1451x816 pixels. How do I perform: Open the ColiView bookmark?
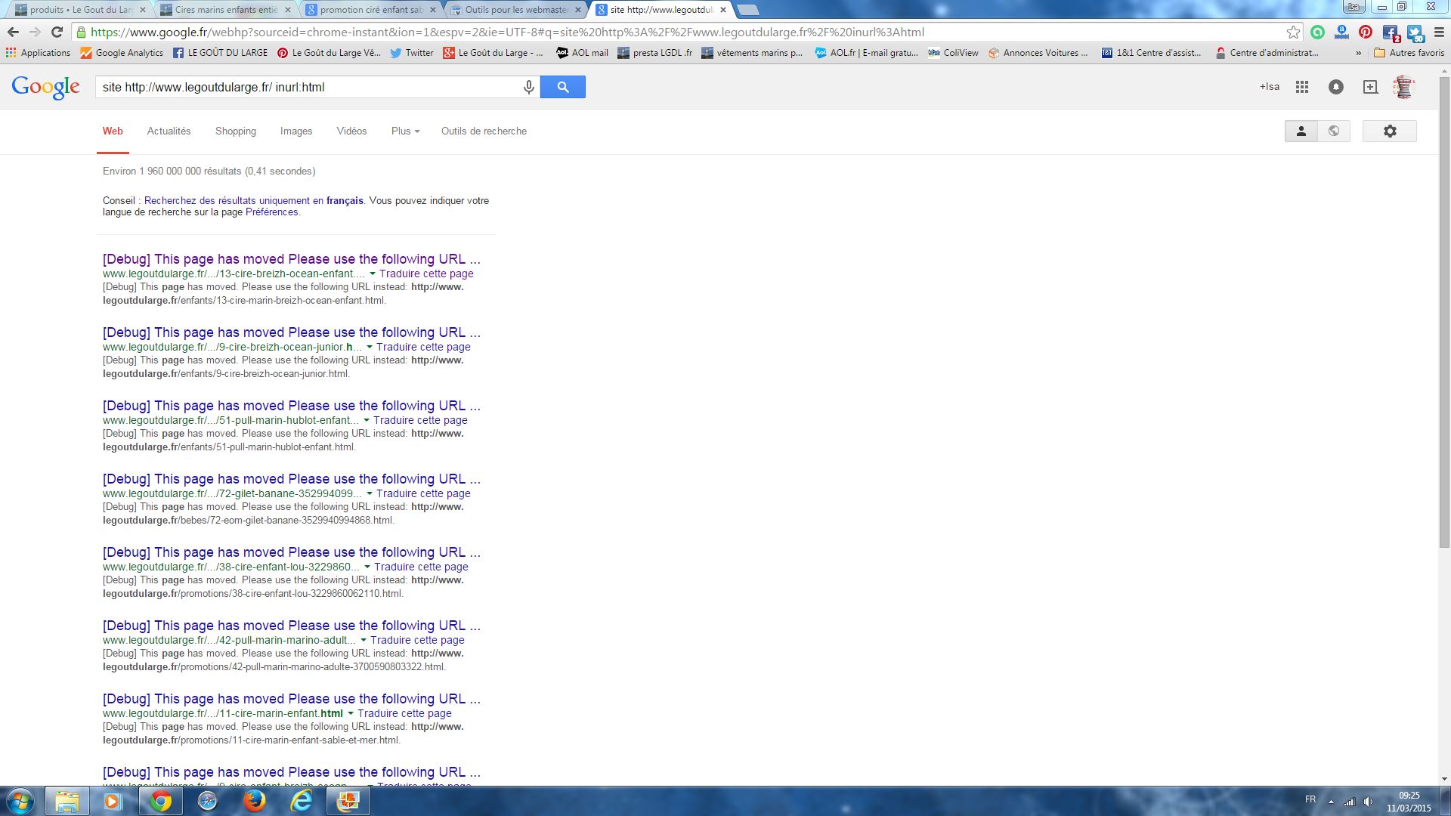pos(953,53)
